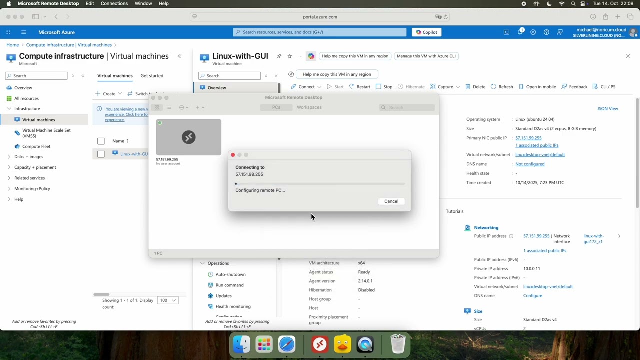Screen dimensions: 640x360
Task: Expand Disks + images group
Action: 9,157
